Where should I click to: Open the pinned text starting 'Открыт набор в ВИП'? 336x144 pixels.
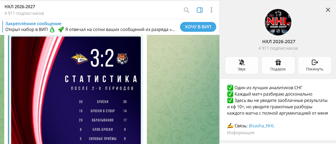pyautogui.click(x=90, y=29)
